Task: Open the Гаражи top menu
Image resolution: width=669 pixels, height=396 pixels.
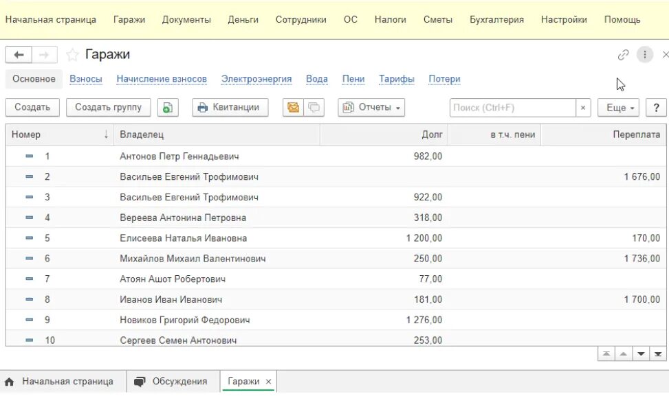Action: point(129,20)
